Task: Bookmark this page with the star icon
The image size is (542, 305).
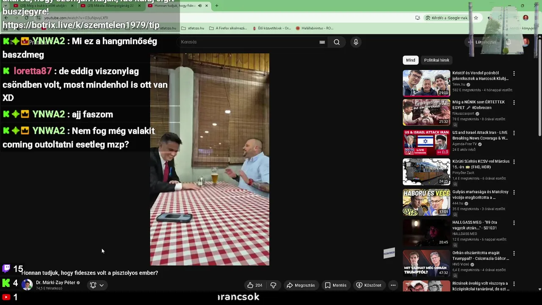Action: pos(476,18)
